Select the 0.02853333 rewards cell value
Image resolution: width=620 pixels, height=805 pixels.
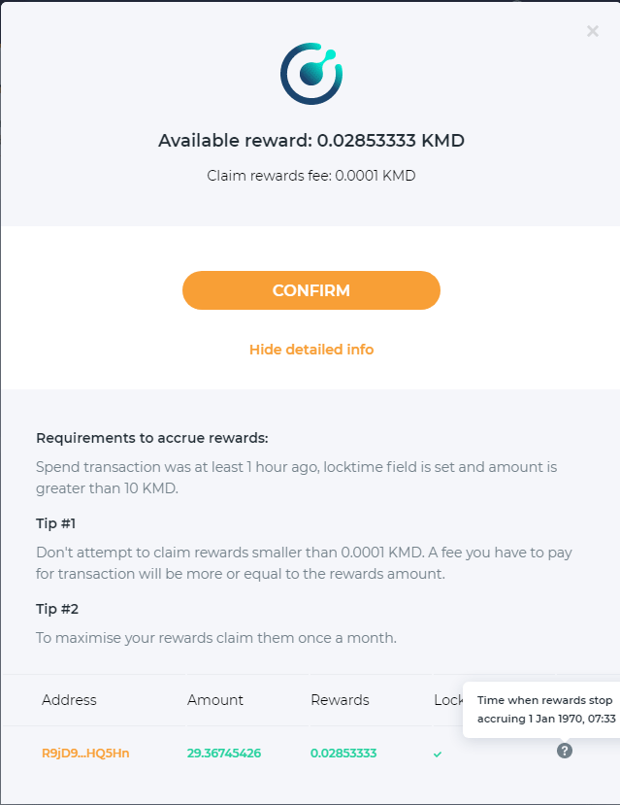343,754
